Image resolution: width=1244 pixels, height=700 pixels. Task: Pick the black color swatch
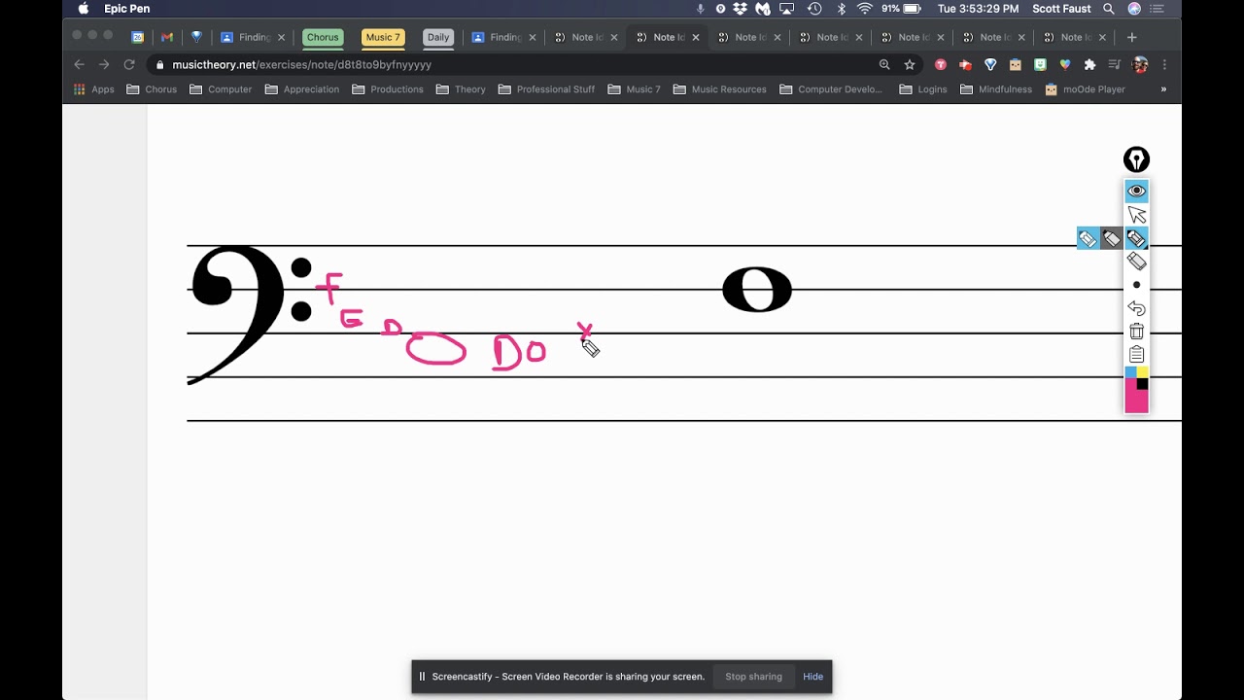[x=1142, y=384]
